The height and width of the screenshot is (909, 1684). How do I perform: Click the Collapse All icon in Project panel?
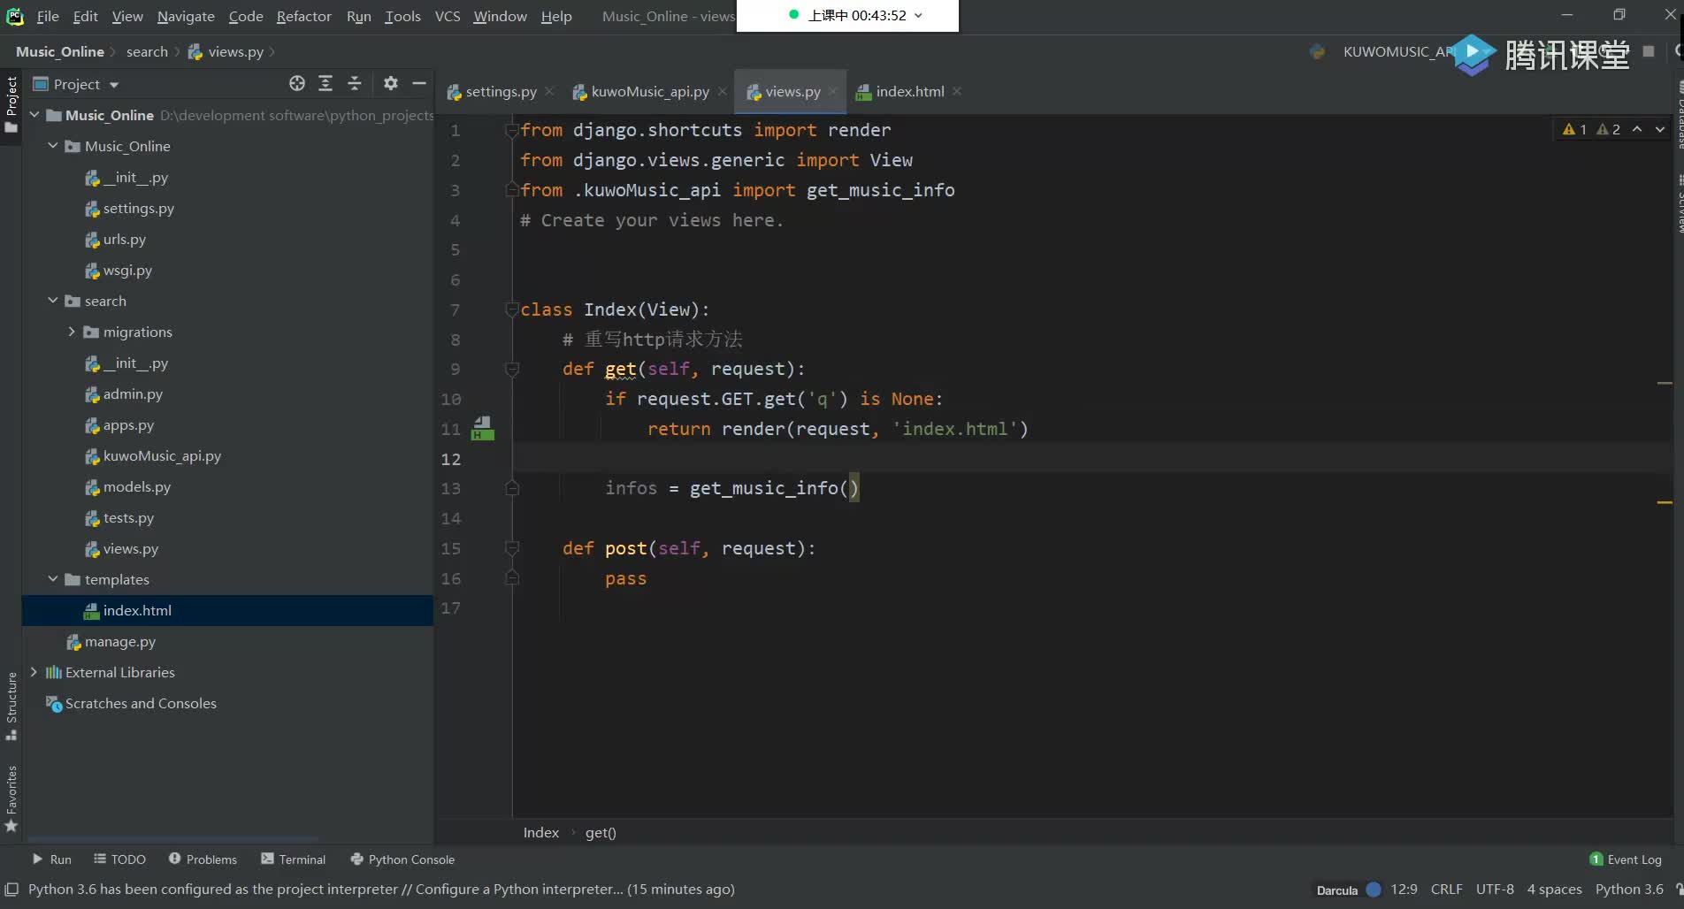pyautogui.click(x=355, y=83)
